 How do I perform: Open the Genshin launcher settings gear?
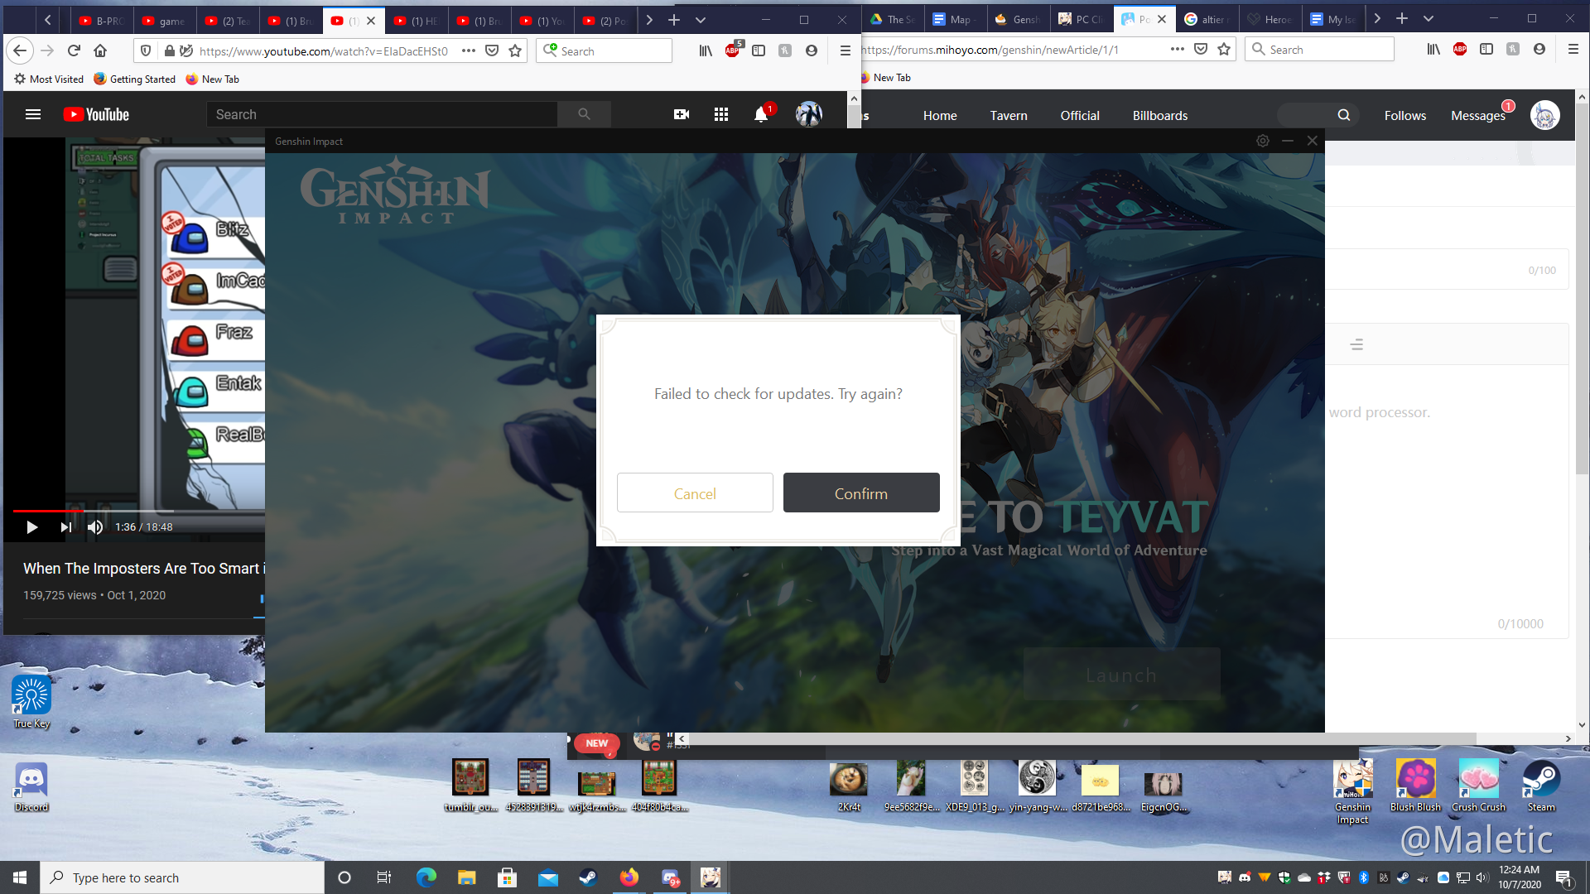tap(1262, 141)
